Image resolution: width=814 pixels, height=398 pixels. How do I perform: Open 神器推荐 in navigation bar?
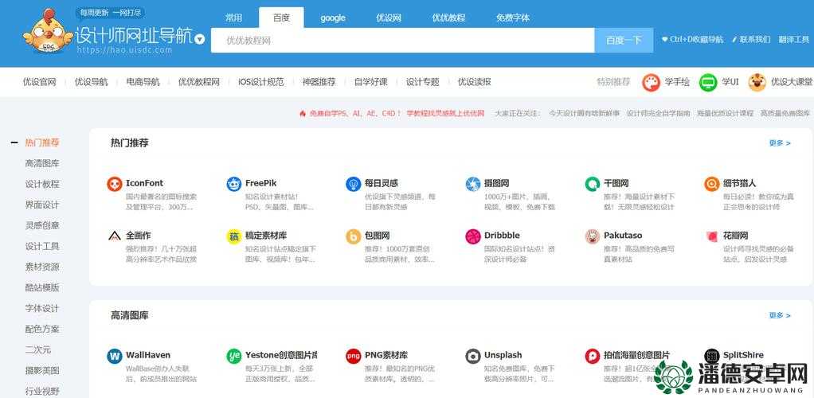click(319, 82)
